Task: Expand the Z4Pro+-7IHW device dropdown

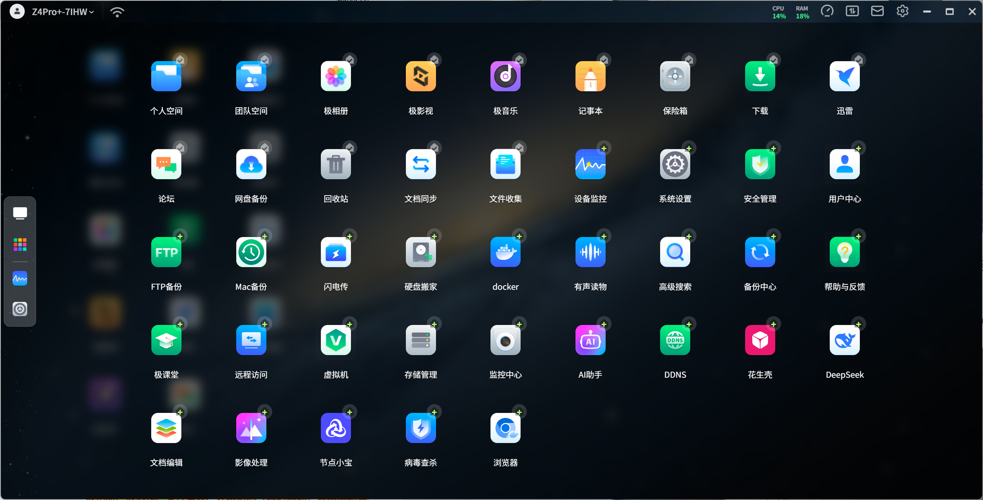Action: [x=63, y=12]
